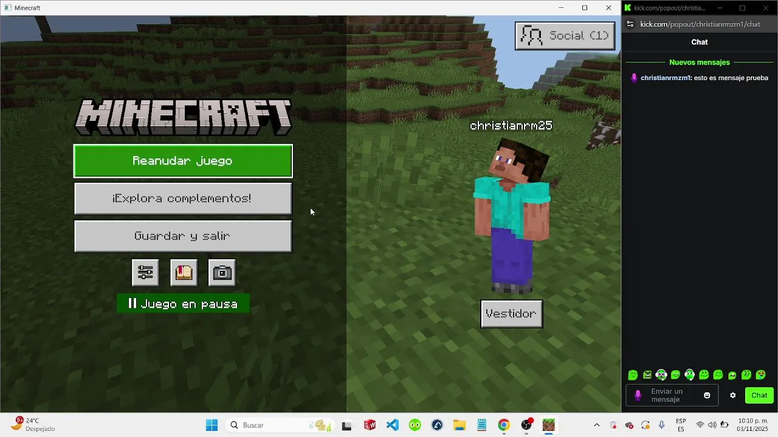Click the Nuevos mensajes divider label
The image size is (778, 437).
pos(700,63)
